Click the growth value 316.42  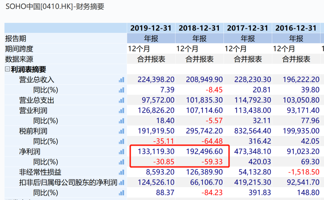260,141
